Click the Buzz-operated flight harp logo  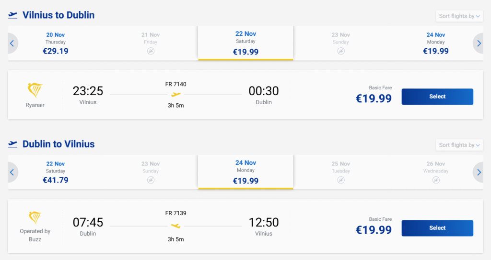35,218
